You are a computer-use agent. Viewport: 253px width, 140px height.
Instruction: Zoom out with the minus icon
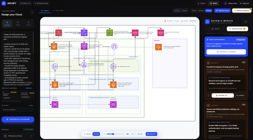(104, 134)
